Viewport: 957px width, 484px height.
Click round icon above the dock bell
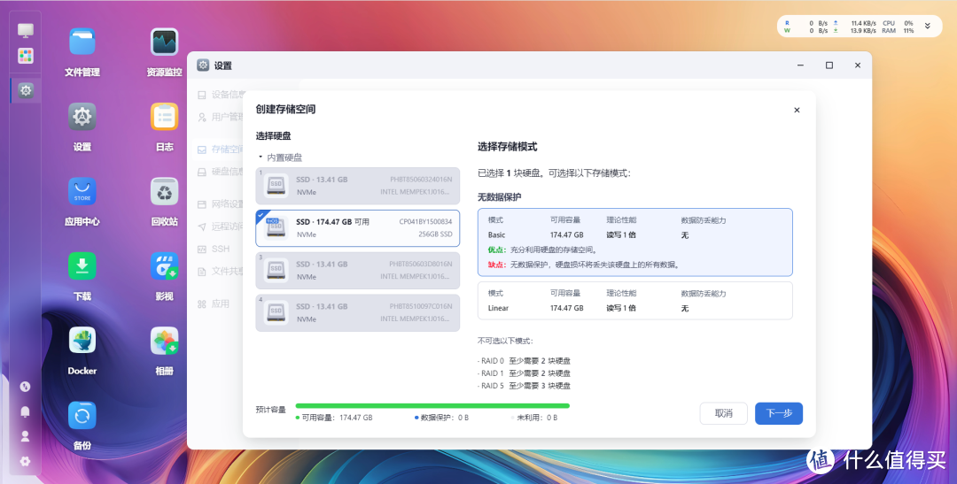coord(25,387)
